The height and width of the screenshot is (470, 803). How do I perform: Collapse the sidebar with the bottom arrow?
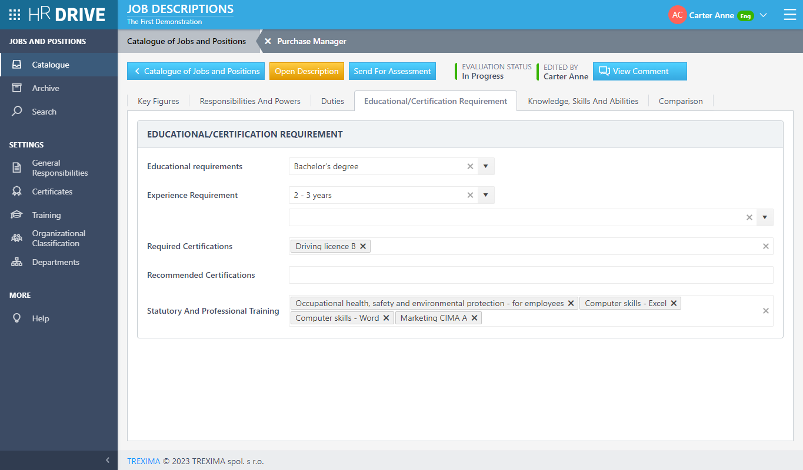107,460
